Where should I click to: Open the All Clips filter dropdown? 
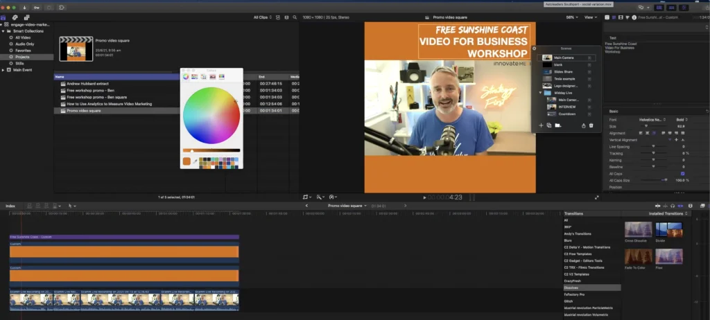[x=263, y=17]
